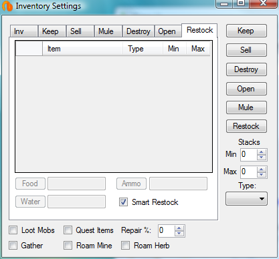Tick the Gather checkbox
Screen dimensions: 279x259
click(x=13, y=246)
